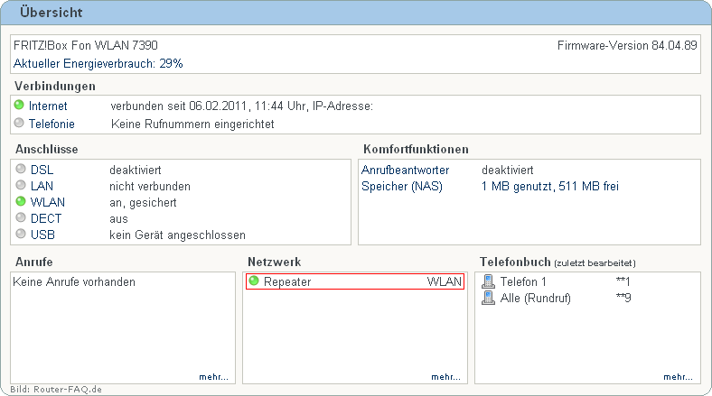Open the Internet connection link
Image resolution: width=712 pixels, height=396 pixels.
pos(48,106)
